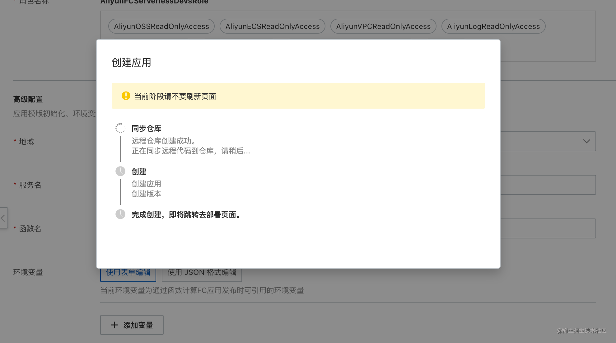
Task: Click the loading spinner beside 同步仓库
Action: tap(120, 128)
